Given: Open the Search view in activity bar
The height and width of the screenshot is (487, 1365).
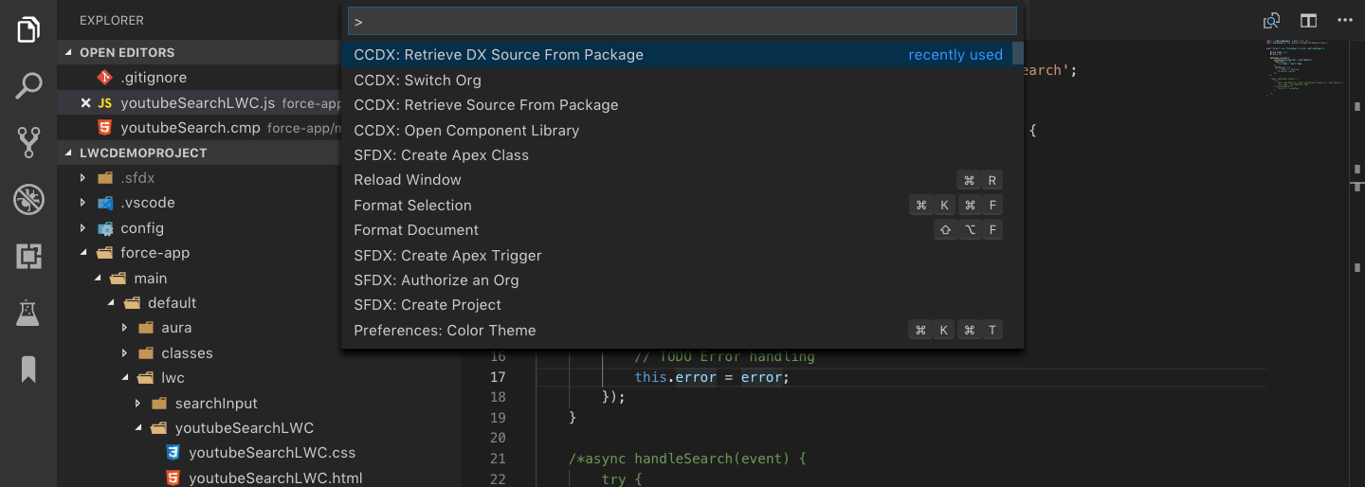Looking at the screenshot, I should coord(28,86).
